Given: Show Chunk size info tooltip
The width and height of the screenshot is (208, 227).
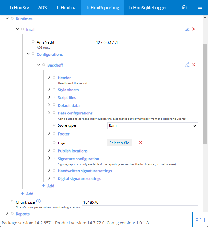Looking at the screenshot, I should click(38, 201).
